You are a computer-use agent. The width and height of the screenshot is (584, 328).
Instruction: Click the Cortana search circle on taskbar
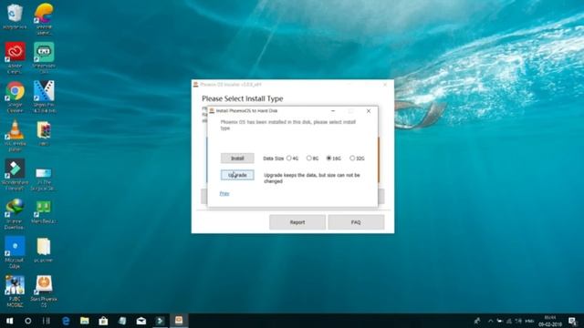coord(28,321)
